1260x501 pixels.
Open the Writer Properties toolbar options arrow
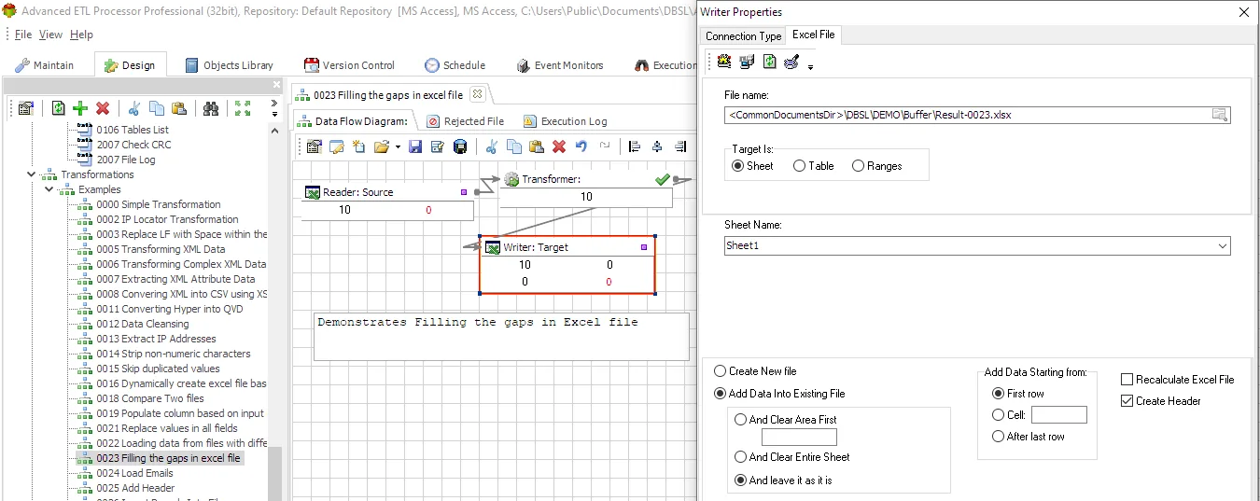810,66
